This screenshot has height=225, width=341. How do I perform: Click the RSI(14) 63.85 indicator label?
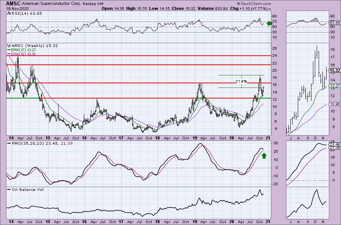point(27,13)
